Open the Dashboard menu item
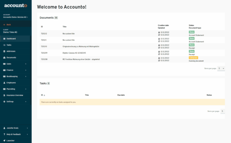 click(x=15, y=39)
